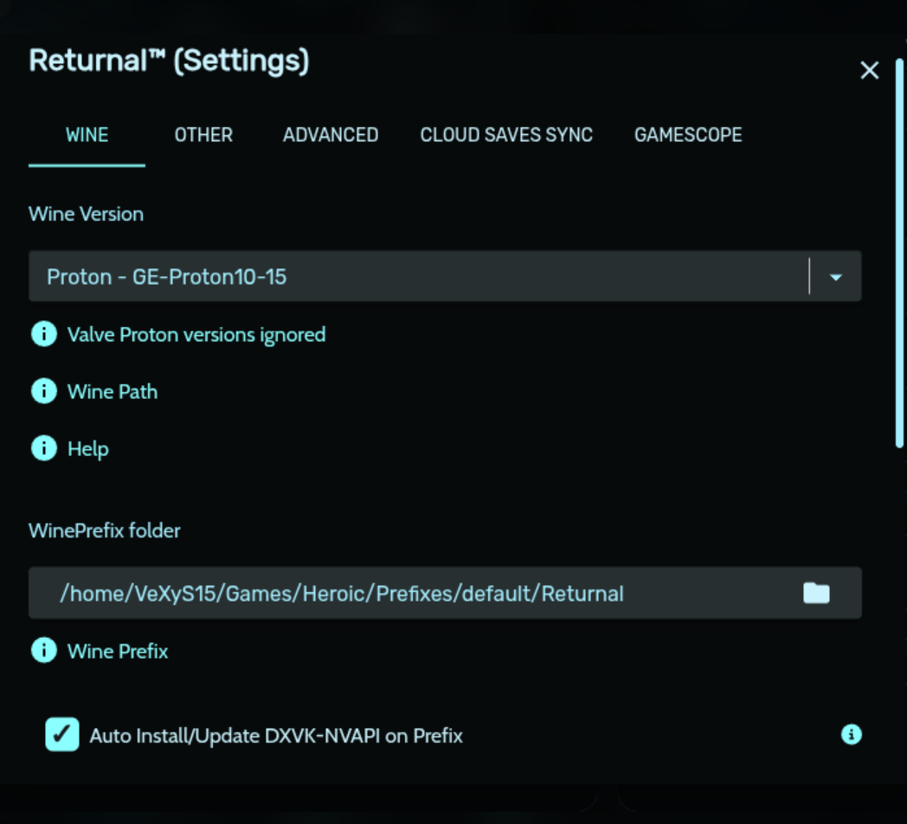Browse for WinePrefix folder using folder icon
This screenshot has height=824, width=907.
click(x=816, y=593)
